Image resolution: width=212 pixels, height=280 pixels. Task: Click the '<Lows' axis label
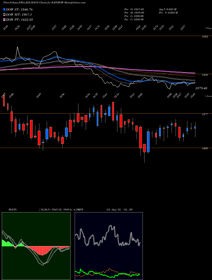[209, 96]
